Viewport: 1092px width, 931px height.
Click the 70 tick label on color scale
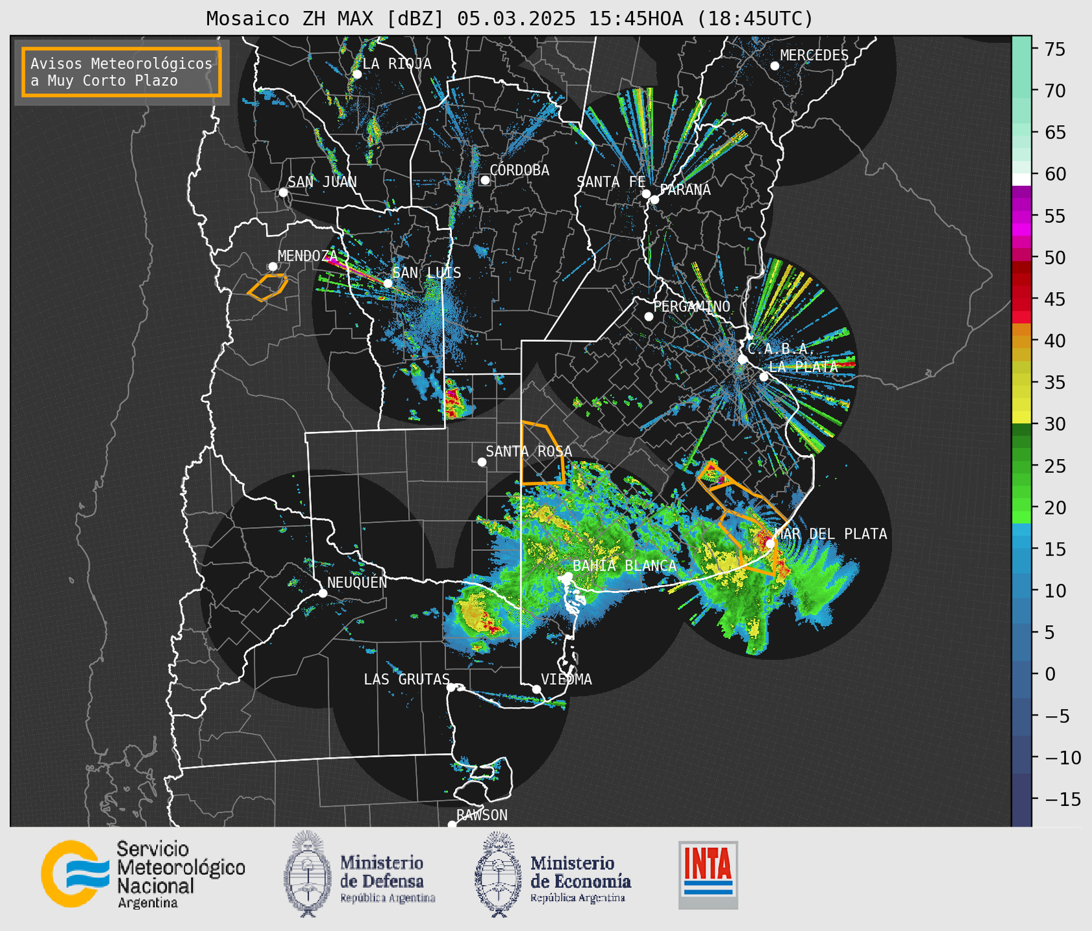pyautogui.click(x=1055, y=91)
